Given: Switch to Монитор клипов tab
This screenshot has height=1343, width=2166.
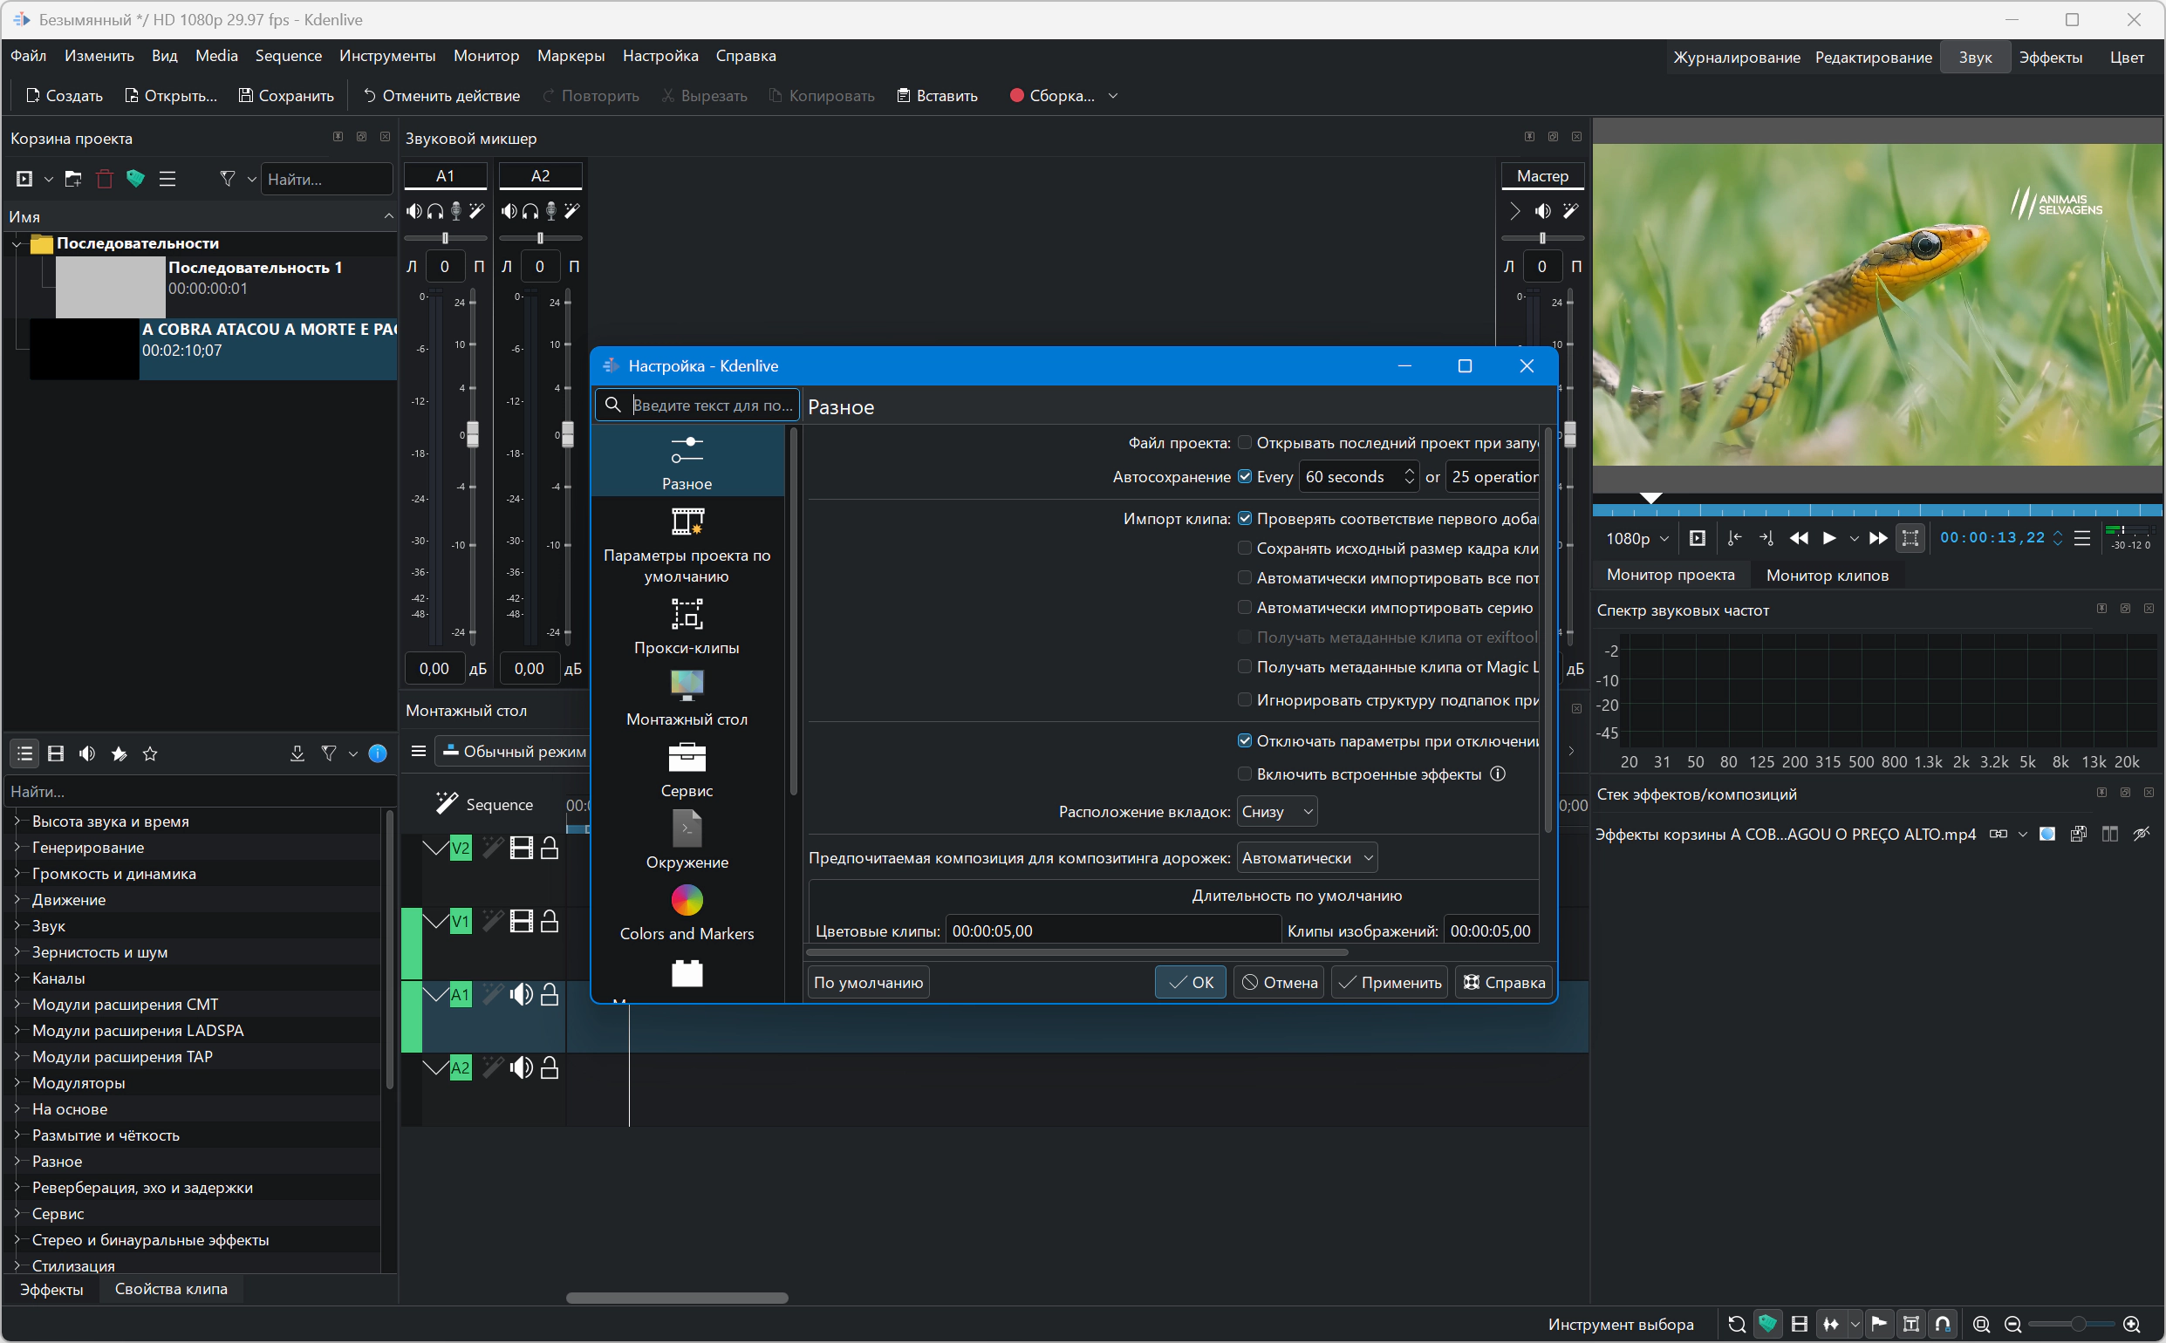Looking at the screenshot, I should [1828, 575].
